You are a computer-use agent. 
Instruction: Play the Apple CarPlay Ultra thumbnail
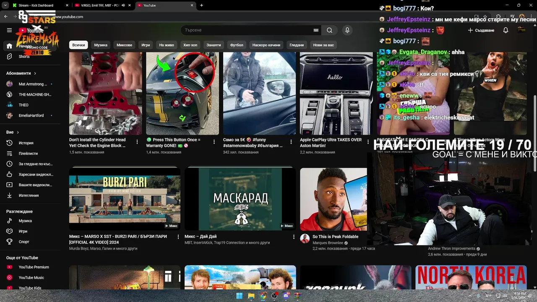336,93
